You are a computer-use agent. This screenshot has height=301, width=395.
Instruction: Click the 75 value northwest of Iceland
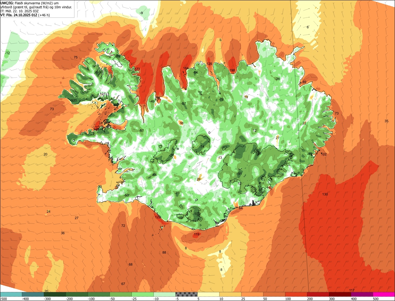(76, 57)
